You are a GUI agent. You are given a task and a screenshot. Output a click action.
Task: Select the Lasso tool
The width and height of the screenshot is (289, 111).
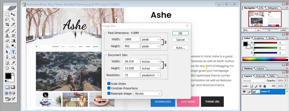tap(7, 19)
